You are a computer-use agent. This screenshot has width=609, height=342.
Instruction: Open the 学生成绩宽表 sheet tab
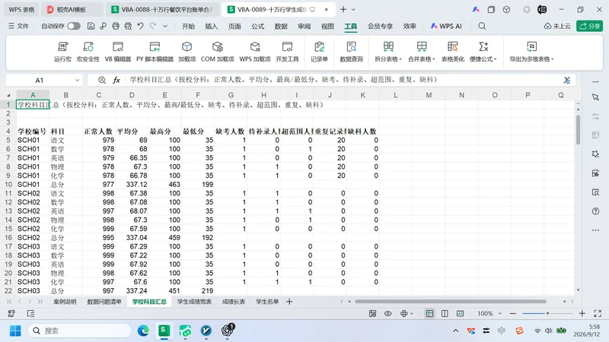coord(194,302)
